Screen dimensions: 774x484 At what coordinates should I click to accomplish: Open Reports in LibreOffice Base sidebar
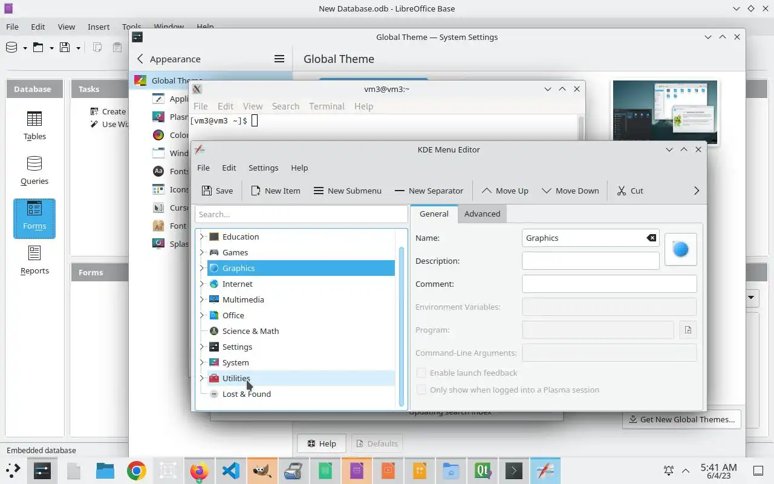pyautogui.click(x=34, y=260)
